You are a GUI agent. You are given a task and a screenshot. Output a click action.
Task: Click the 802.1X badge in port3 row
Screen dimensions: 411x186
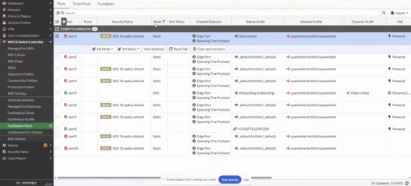(106, 69)
